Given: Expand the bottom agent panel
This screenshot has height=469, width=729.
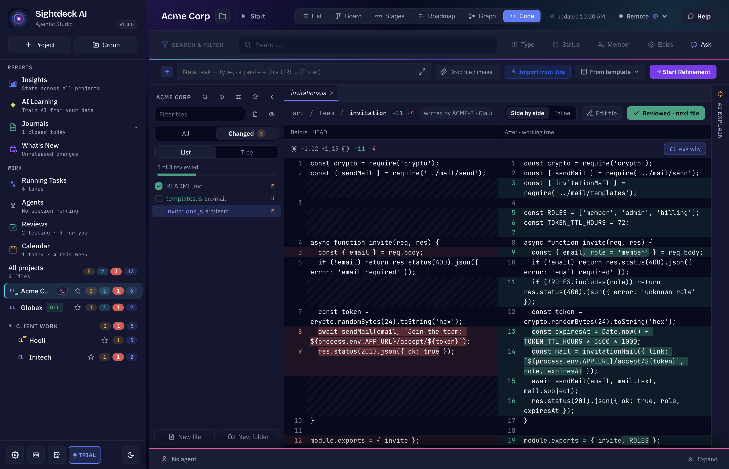Looking at the screenshot, I should [703, 459].
